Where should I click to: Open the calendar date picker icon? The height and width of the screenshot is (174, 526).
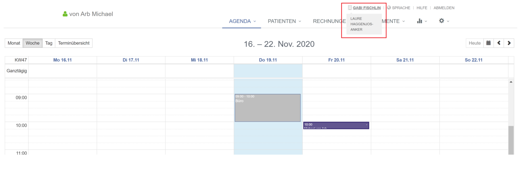489,43
